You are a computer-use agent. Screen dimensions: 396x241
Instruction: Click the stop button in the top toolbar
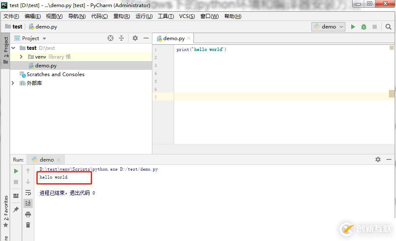375,27
